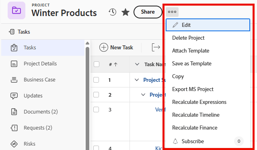257x150 pixels.
Task: Click the Updates speech bubble icon
Action: tap(14, 96)
